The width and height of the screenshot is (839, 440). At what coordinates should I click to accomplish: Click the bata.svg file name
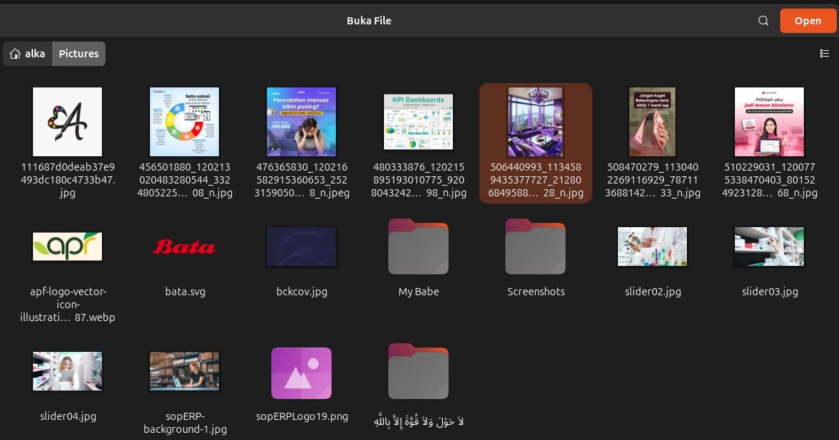pyautogui.click(x=184, y=292)
